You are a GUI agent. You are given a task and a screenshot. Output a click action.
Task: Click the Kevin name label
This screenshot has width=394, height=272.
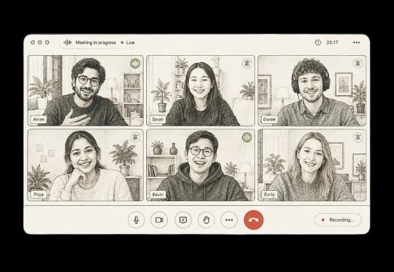pyautogui.click(x=158, y=195)
